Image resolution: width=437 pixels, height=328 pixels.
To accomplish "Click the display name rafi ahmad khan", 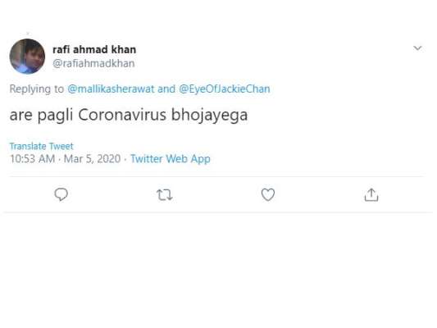I will [x=94, y=49].
